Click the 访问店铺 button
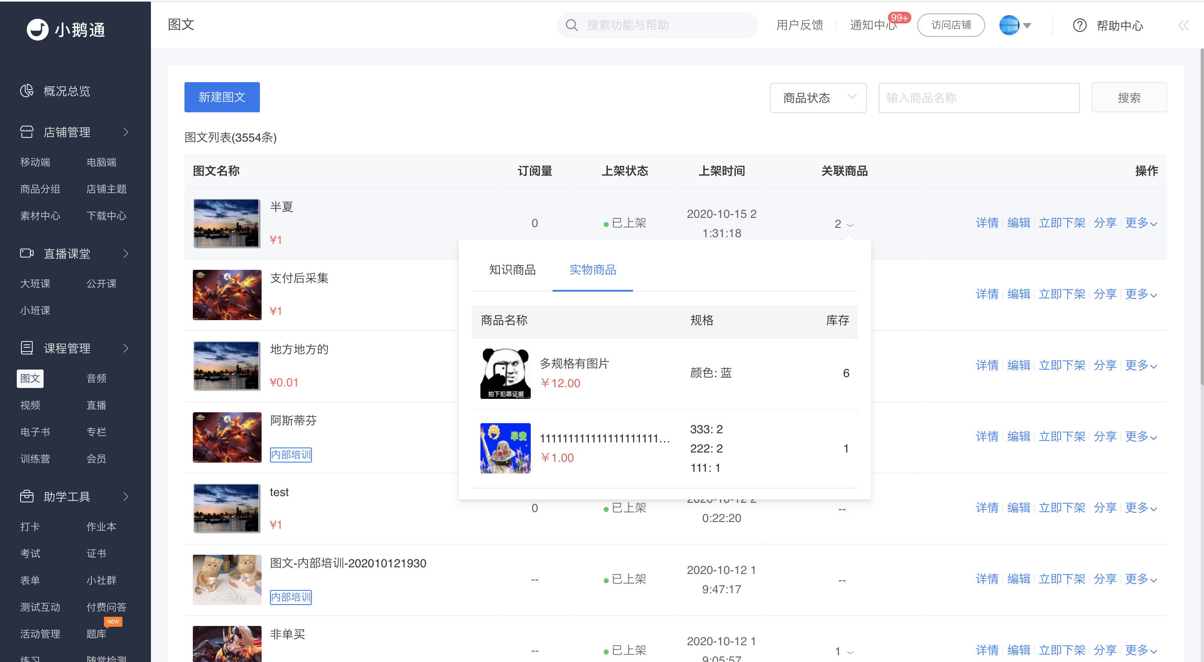Image resolution: width=1204 pixels, height=662 pixels. click(x=951, y=25)
